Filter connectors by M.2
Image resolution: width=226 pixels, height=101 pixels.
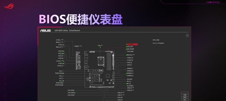(185, 100)
